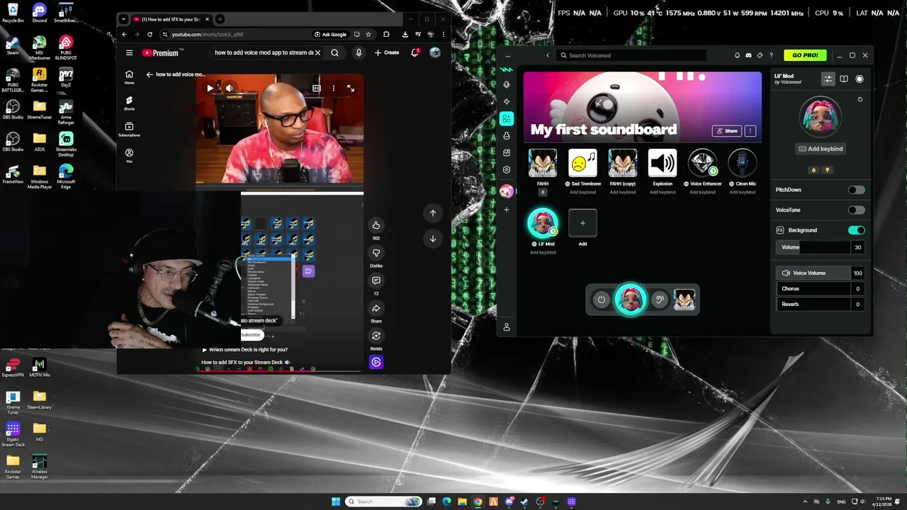Open Soundboard section in Voicemod sidebar

(506, 119)
